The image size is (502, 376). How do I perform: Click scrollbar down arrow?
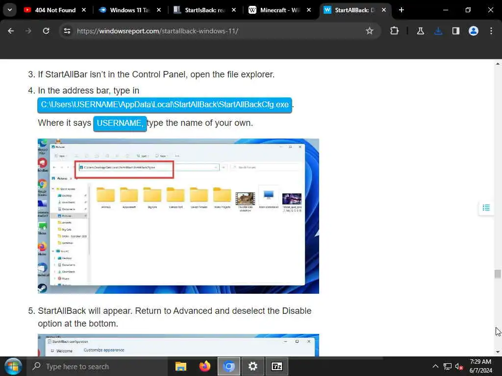[498, 352]
